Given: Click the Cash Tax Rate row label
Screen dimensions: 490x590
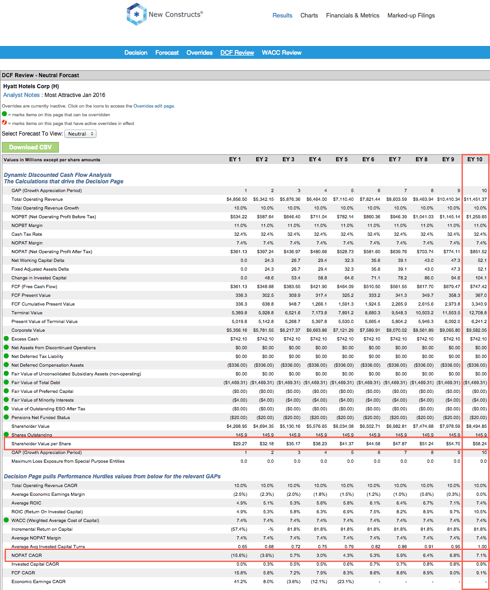Looking at the screenshot, I should (x=27, y=234).
